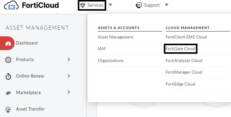Click the Marketplace price tag icon
This screenshot has height=117, width=231.
pos(8,93)
